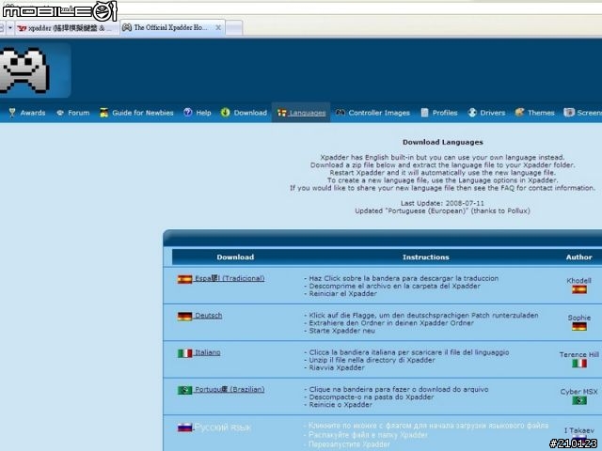Click author name Khodell
The height and width of the screenshot is (451, 602).
[579, 280]
